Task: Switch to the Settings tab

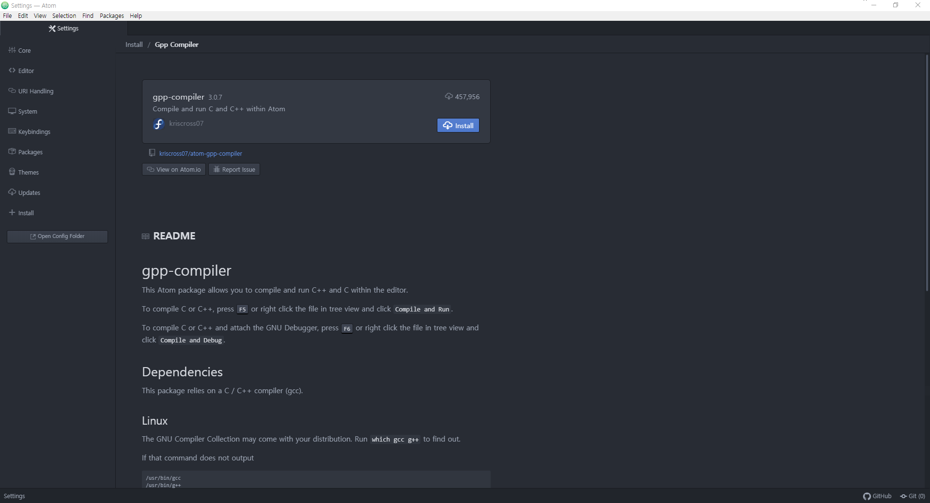Action: pyautogui.click(x=63, y=29)
